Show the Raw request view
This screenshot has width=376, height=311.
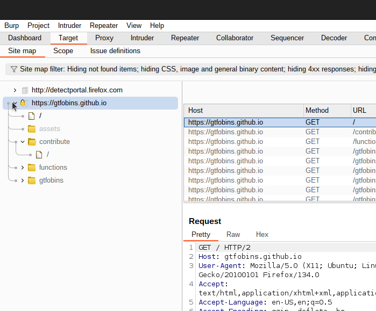pyautogui.click(x=233, y=235)
